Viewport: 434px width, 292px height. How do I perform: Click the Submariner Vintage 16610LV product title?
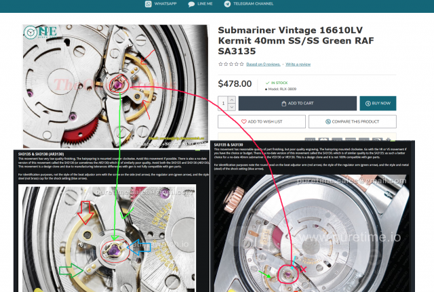pyautogui.click(x=296, y=41)
